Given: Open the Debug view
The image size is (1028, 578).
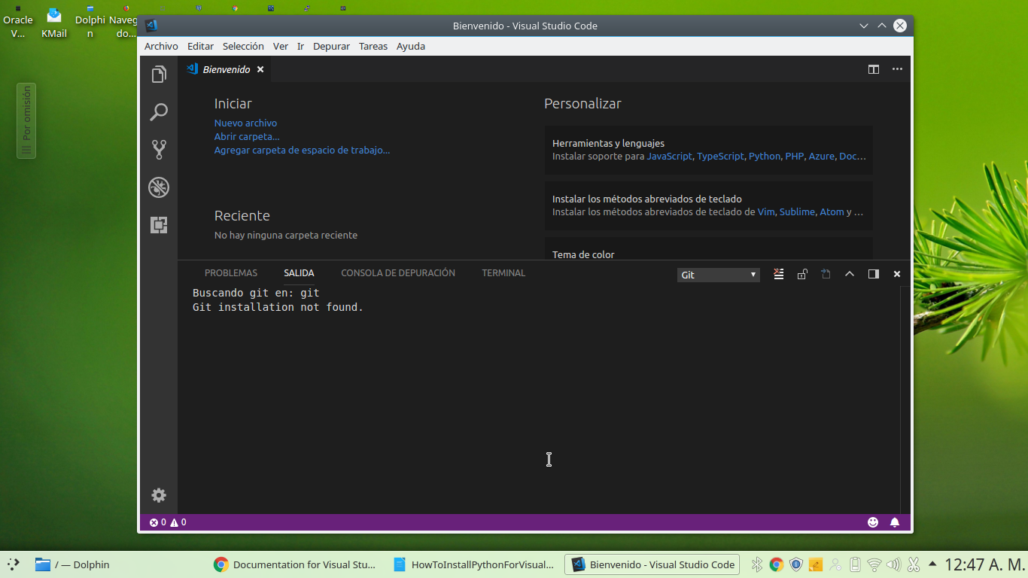Looking at the screenshot, I should pyautogui.click(x=159, y=187).
